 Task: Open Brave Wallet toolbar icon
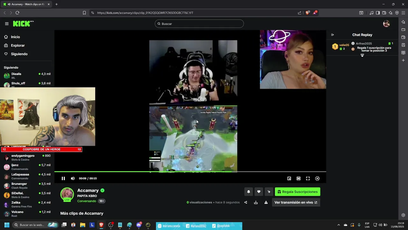(x=384, y=13)
